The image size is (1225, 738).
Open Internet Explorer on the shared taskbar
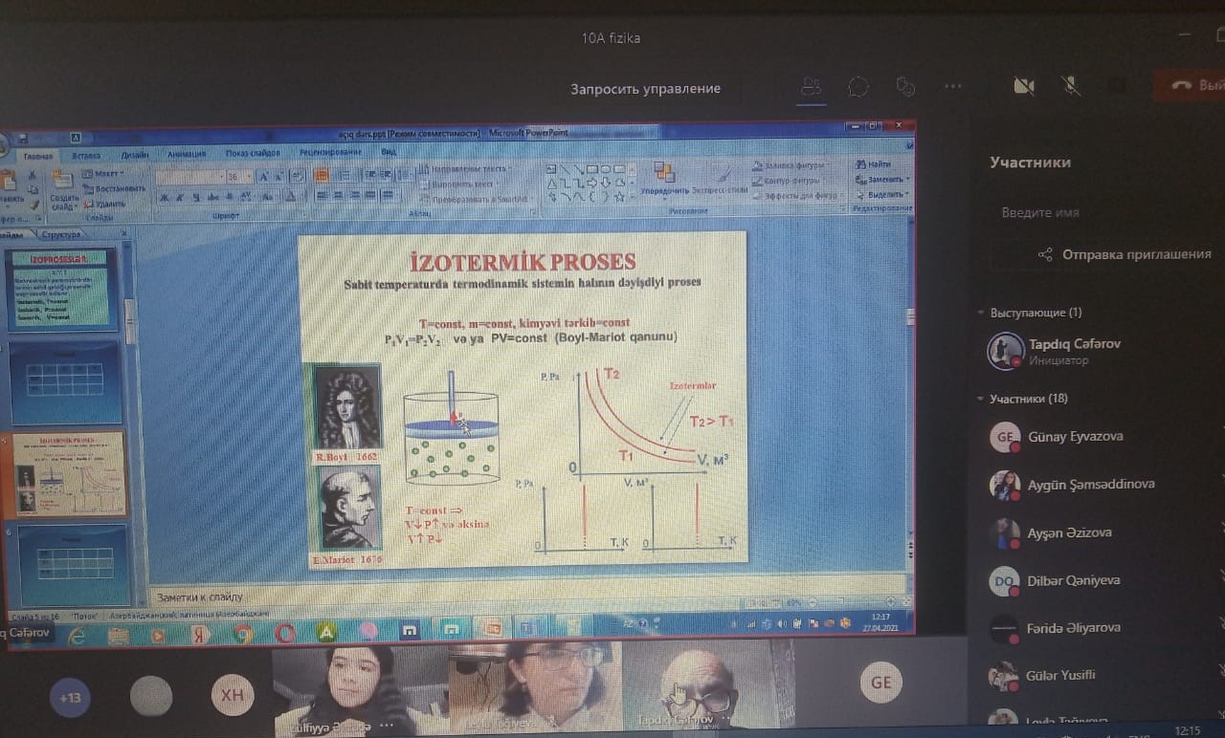pyautogui.click(x=77, y=636)
